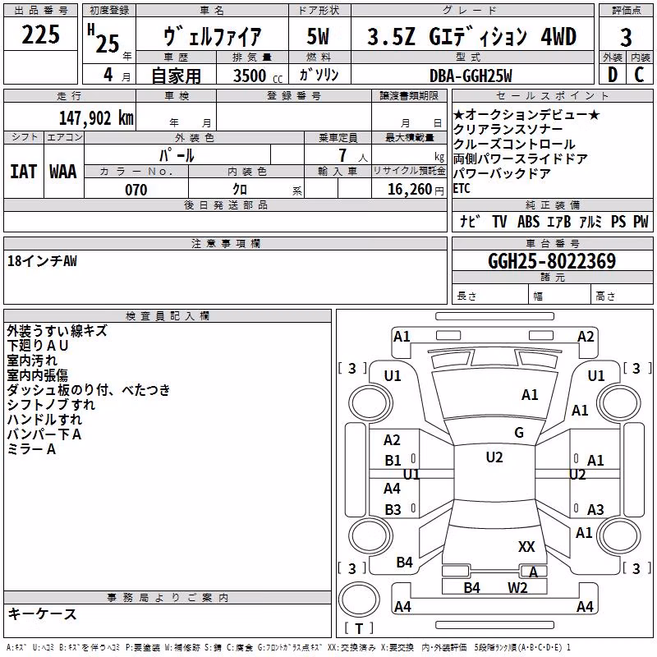Click the air conditioner code WAA
Image resolution: width=657 pixels, height=657 pixels.
tap(63, 172)
